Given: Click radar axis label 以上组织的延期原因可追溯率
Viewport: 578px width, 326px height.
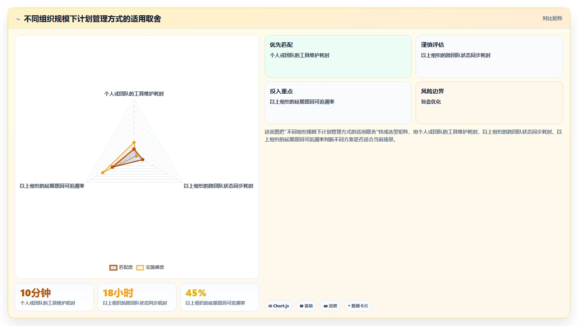Looking at the screenshot, I should pos(52,186).
